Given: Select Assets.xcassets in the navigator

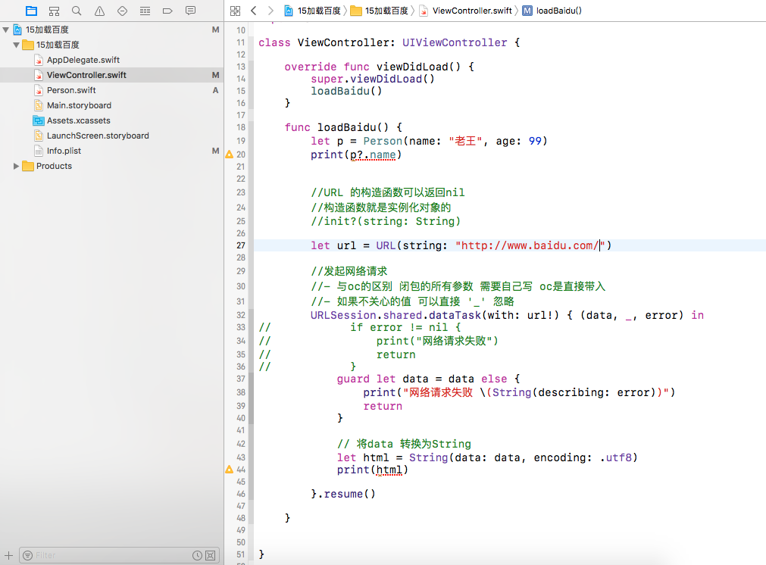Looking at the screenshot, I should tap(79, 120).
